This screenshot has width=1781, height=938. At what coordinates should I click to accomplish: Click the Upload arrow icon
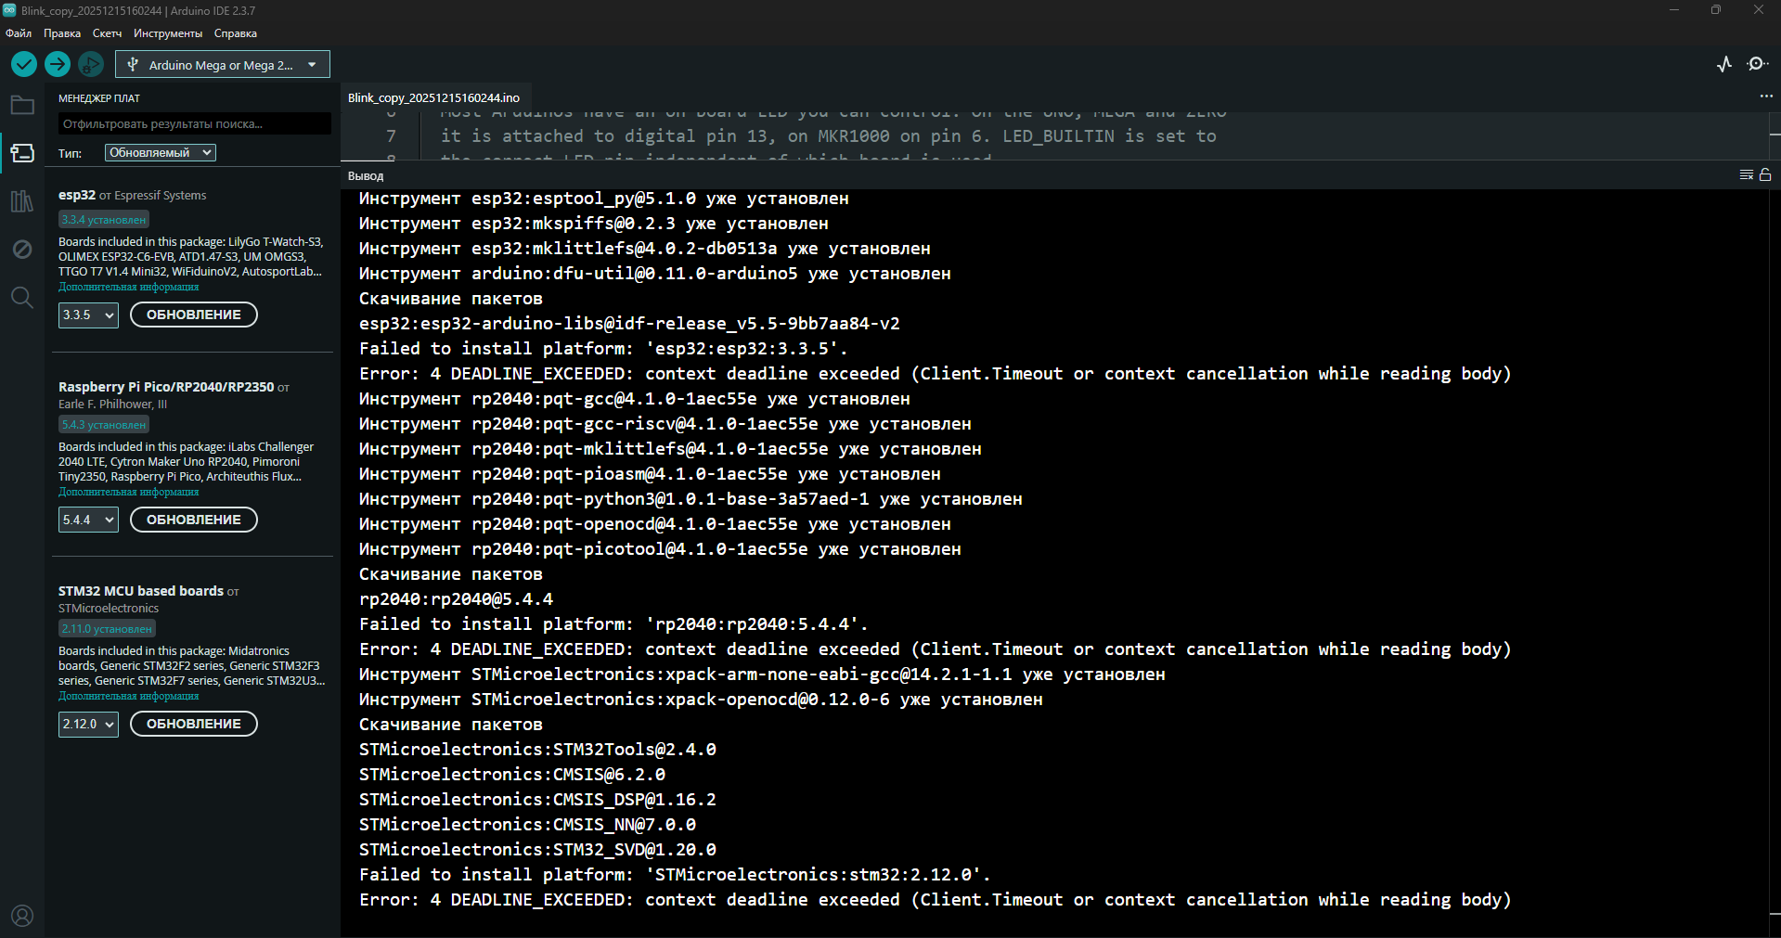click(x=58, y=64)
